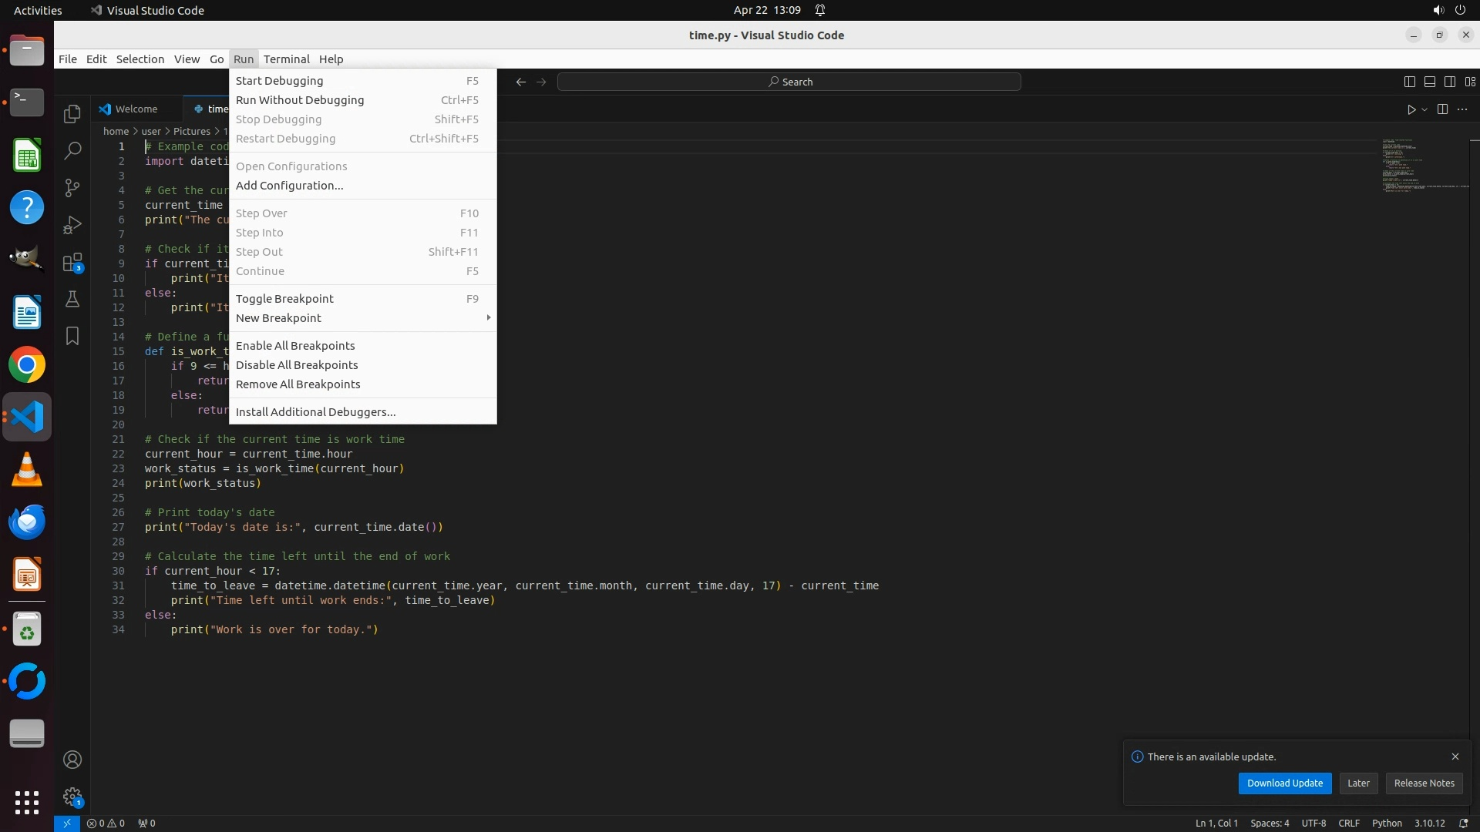The width and height of the screenshot is (1480, 832).
Task: Click the Download Update button
Action: [x=1284, y=783]
